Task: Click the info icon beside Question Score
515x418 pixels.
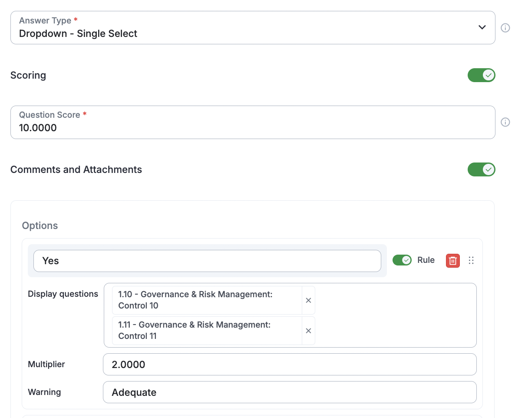Action: pyautogui.click(x=505, y=122)
